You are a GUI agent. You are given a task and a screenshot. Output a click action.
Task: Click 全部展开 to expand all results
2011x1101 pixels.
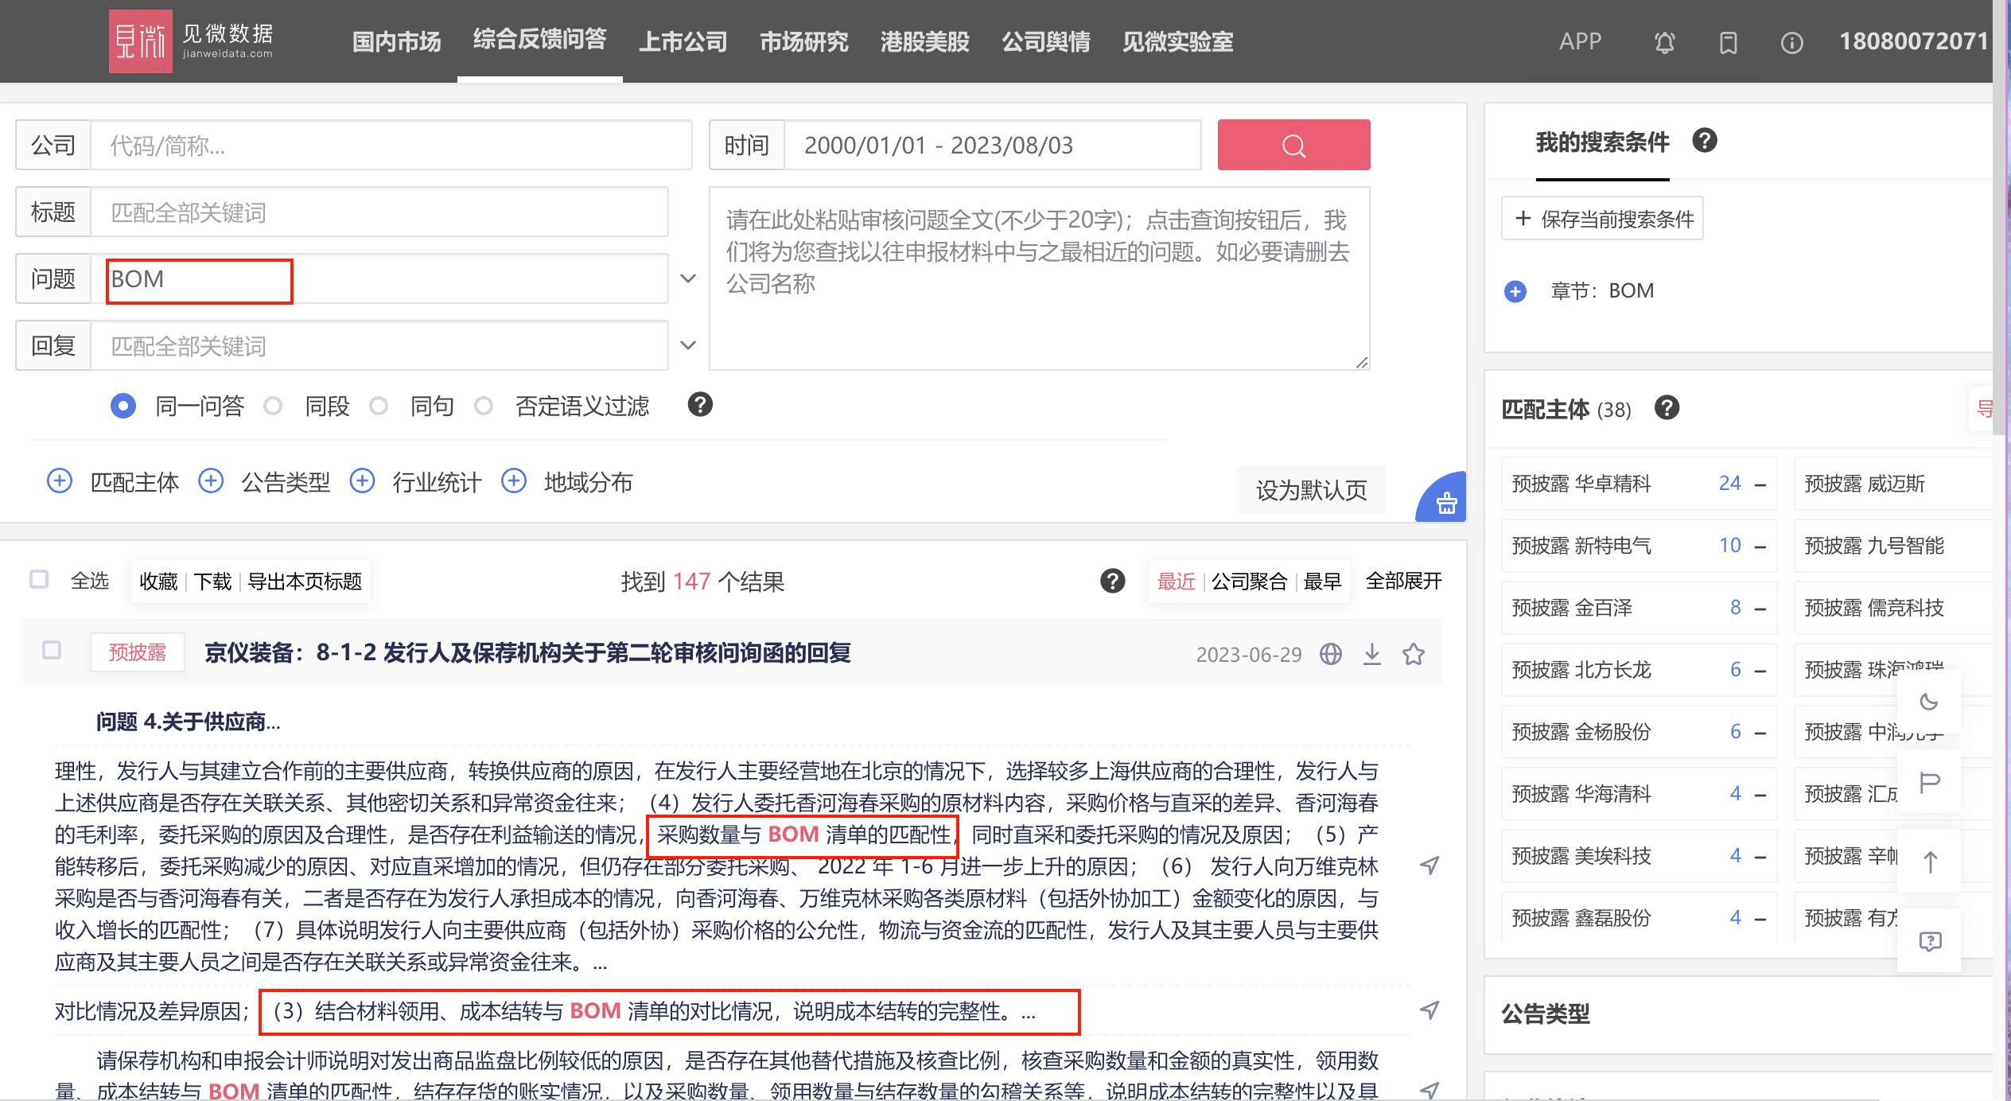(x=1403, y=581)
